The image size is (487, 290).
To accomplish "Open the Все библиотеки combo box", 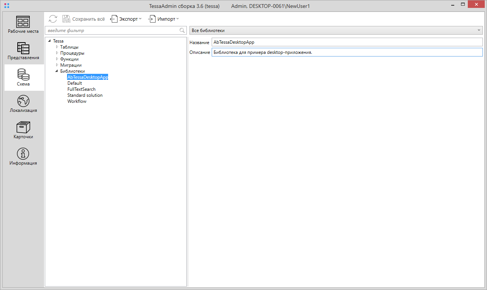I will click(336, 30).
